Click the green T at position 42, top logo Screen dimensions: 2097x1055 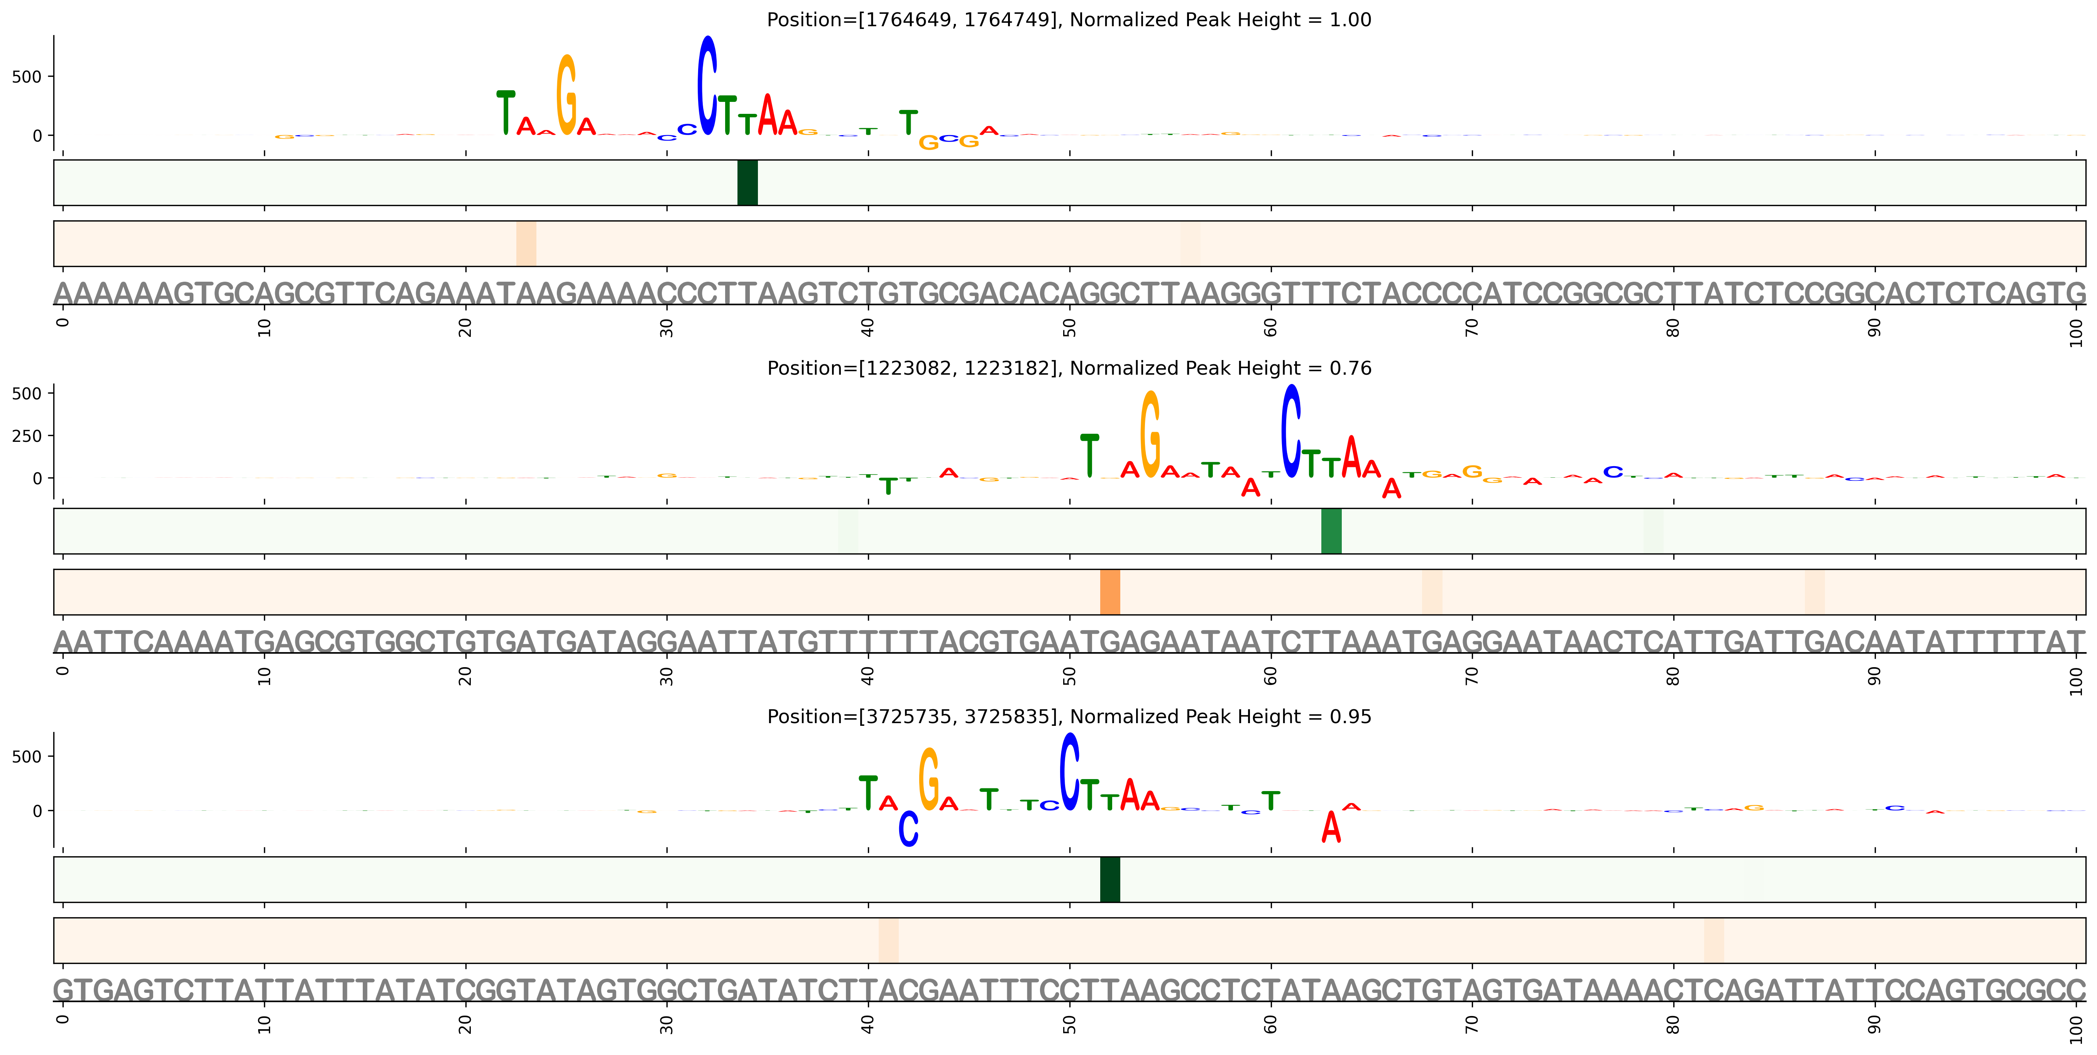[x=908, y=122]
